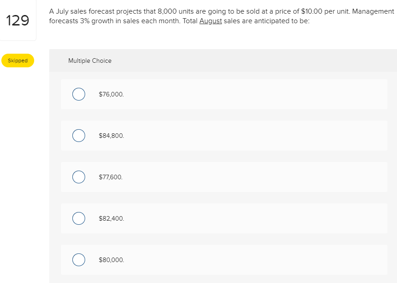This screenshot has width=397, height=283.
Task: Click the underlined word August in the question
Action: point(210,20)
